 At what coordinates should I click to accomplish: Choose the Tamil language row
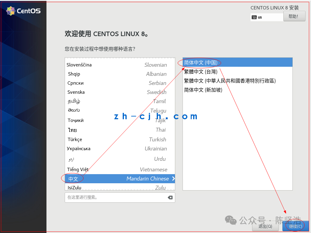pos(120,101)
